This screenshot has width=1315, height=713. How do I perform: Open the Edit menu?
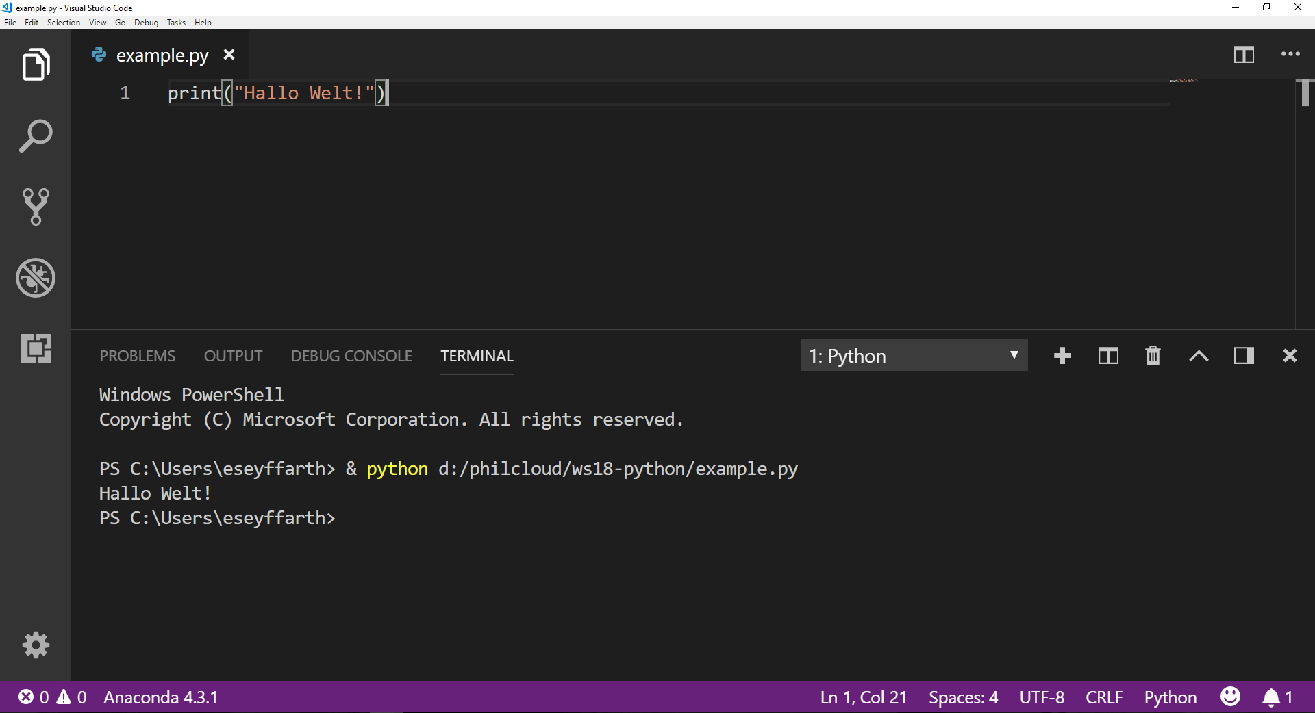(x=32, y=23)
